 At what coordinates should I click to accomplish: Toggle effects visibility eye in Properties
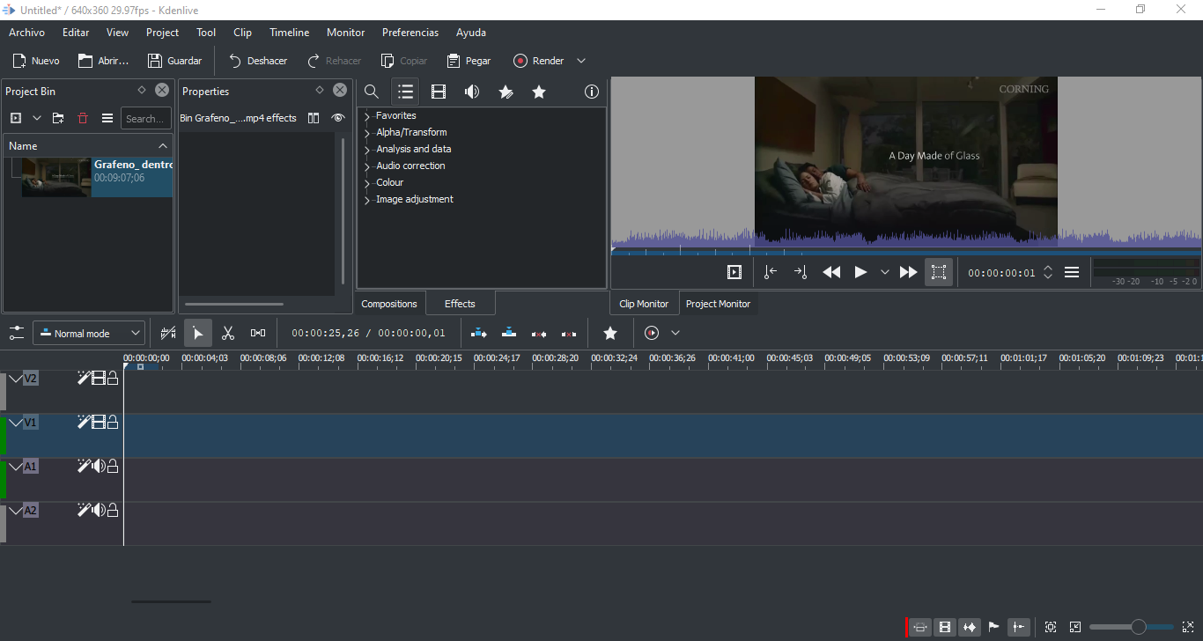point(338,118)
